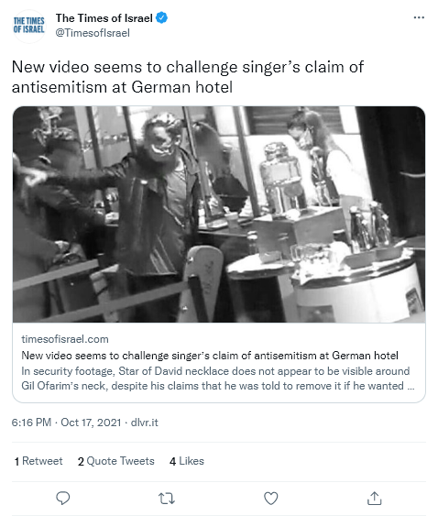View the 4 Likes list
This screenshot has height=516, width=438.
tap(187, 461)
